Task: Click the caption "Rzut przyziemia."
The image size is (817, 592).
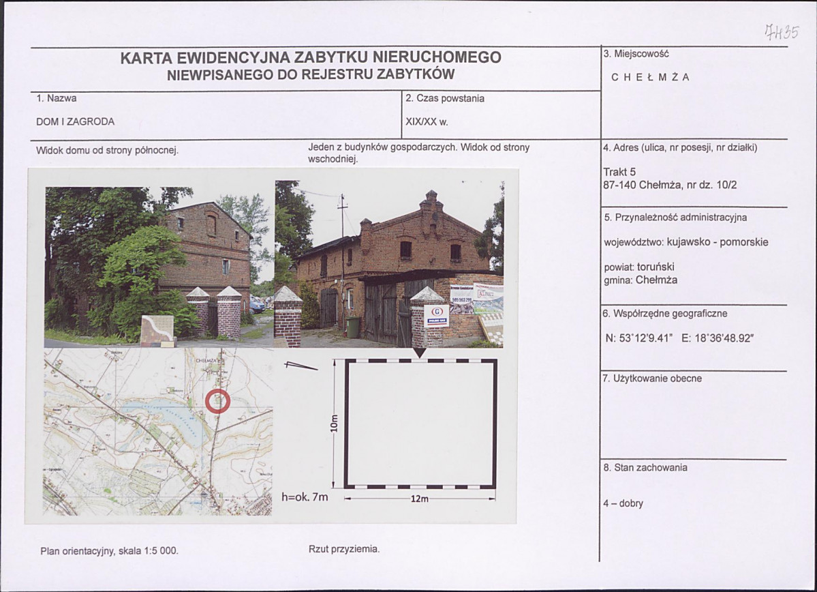Action: [x=344, y=549]
